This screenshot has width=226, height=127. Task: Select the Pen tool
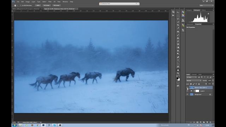click(x=178, y=57)
